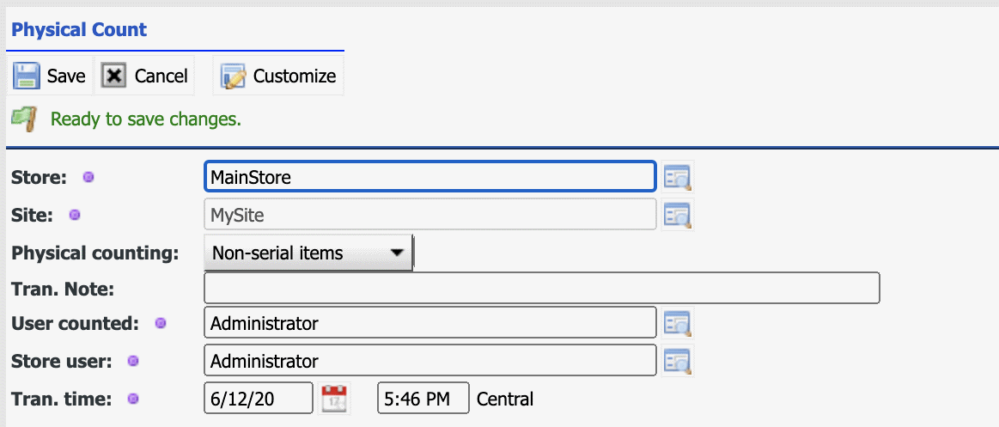Open the Store user lookup icon
Viewport: 999px width, 427px height.
[x=678, y=361]
